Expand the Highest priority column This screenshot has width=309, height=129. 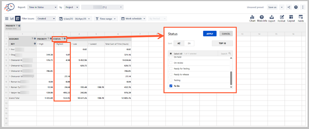(55, 44)
